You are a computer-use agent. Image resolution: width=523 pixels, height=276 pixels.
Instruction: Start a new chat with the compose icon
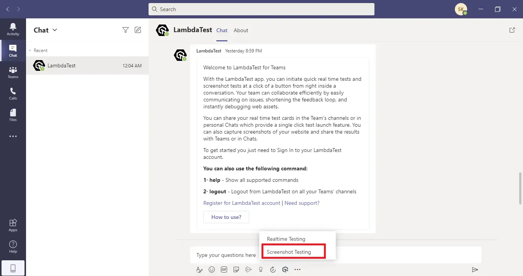coord(138,29)
